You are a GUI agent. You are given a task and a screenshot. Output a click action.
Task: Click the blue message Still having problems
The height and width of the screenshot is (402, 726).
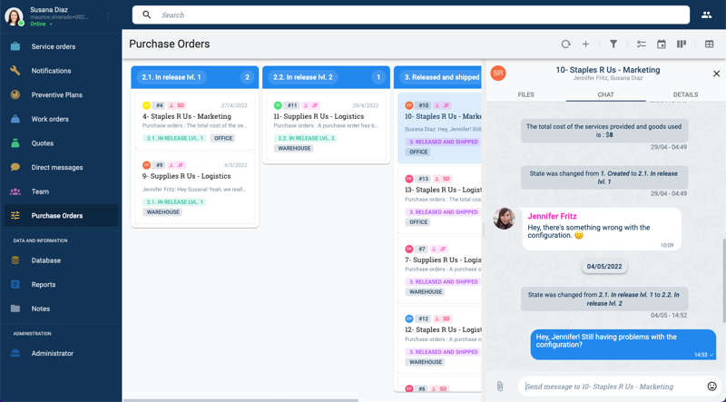623,345
